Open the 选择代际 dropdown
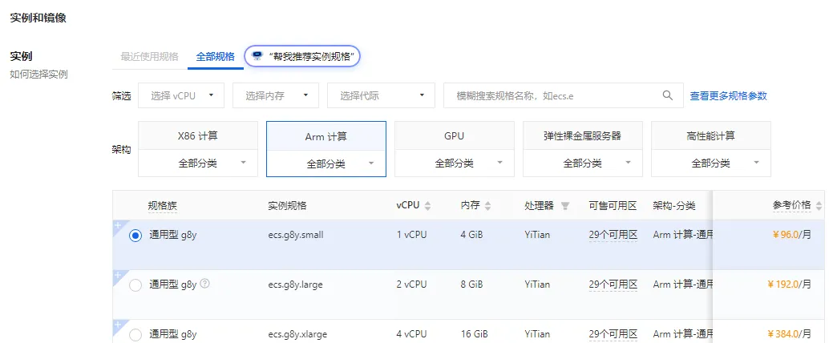This screenshot has height=343, width=829. (x=381, y=95)
